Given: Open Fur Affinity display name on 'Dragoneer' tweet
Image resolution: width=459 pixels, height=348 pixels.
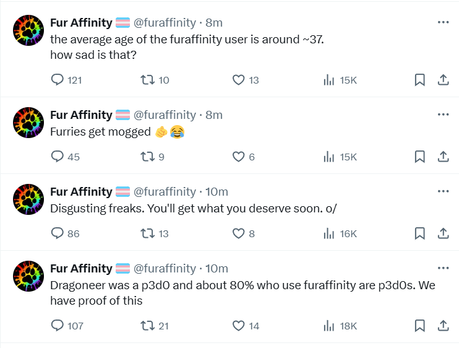Looking at the screenshot, I should [x=81, y=268].
